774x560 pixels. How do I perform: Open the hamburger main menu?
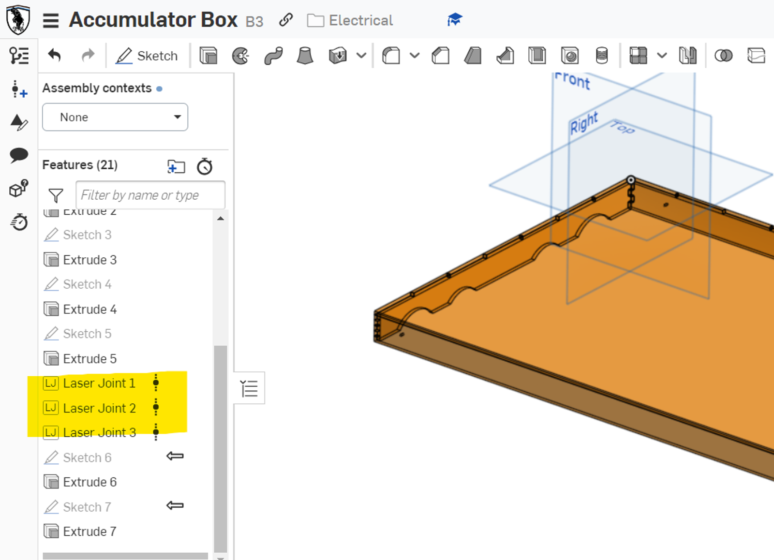[x=51, y=20]
